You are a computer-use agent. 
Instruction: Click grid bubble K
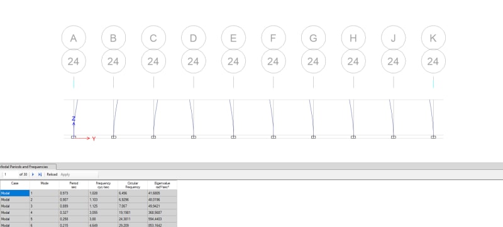433,38
